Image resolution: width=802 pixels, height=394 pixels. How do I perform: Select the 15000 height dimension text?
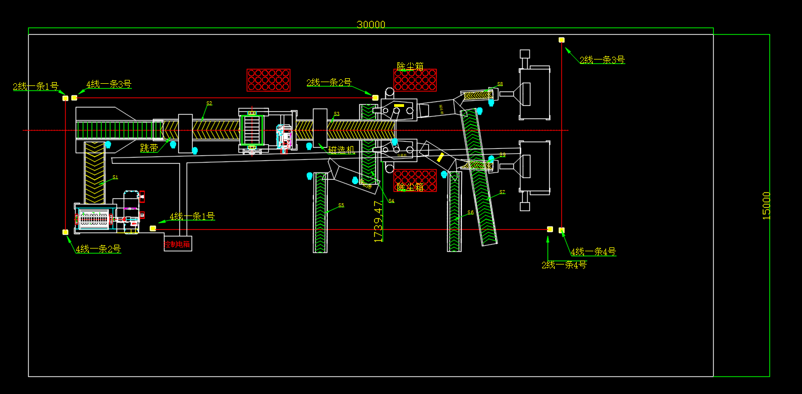click(766, 206)
